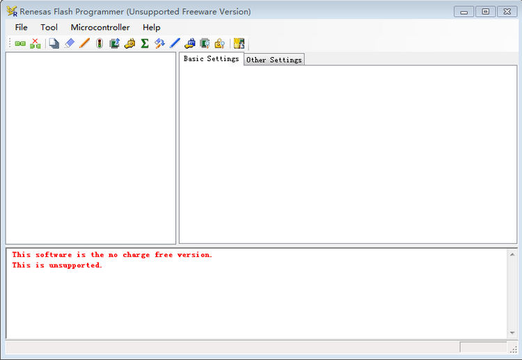The image size is (522, 360).
Task: Open the Help menu
Action: pyautogui.click(x=152, y=27)
